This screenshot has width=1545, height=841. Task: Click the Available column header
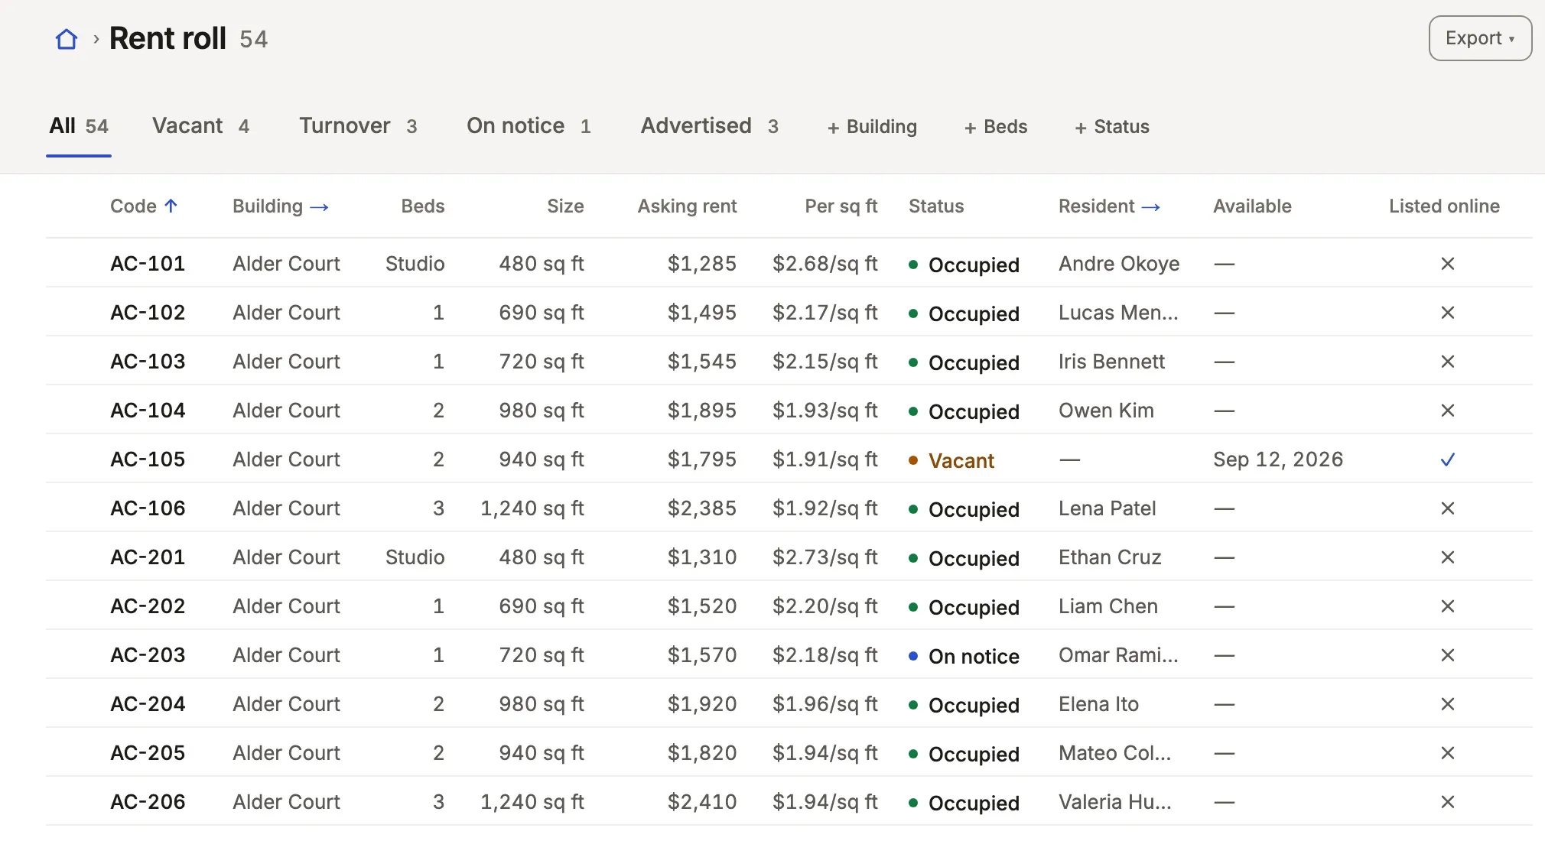[1252, 206]
